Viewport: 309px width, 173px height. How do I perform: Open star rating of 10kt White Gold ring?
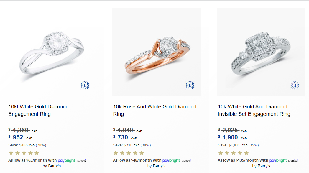24,153
